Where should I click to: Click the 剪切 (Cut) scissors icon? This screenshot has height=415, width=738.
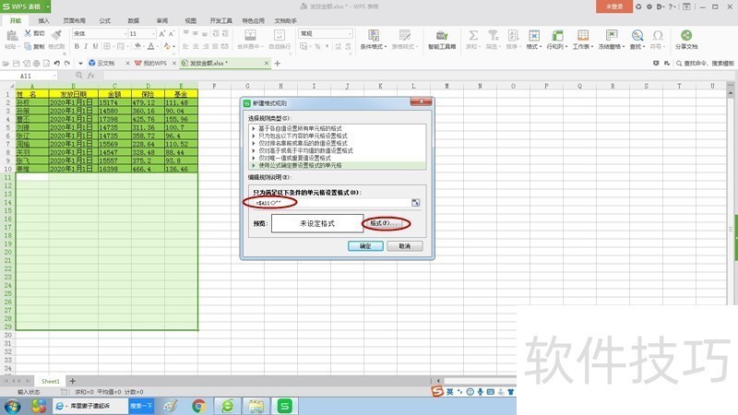28,33
